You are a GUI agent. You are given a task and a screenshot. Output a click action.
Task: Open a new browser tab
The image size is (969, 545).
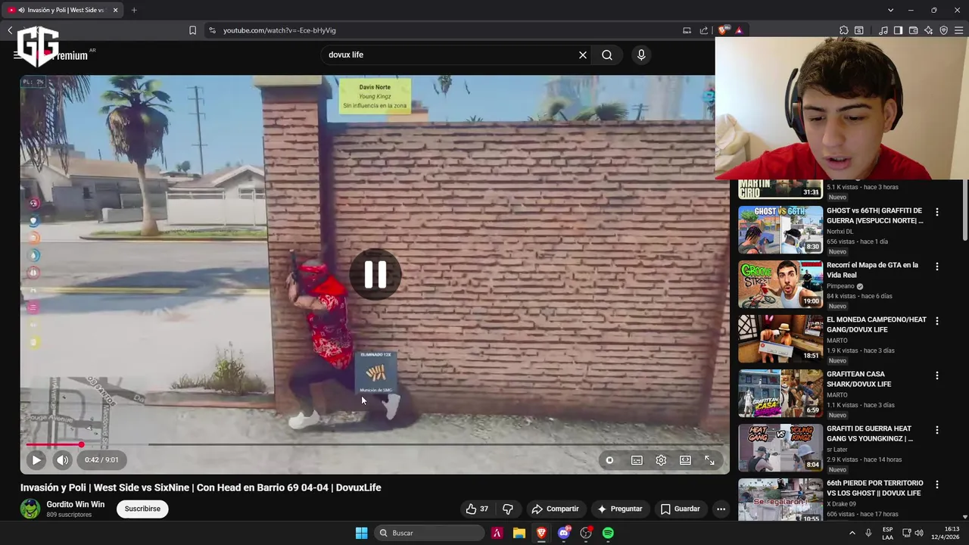(x=134, y=10)
